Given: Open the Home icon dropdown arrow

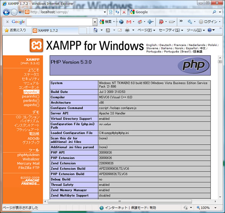Looking at the screenshot, I should point(102,30).
